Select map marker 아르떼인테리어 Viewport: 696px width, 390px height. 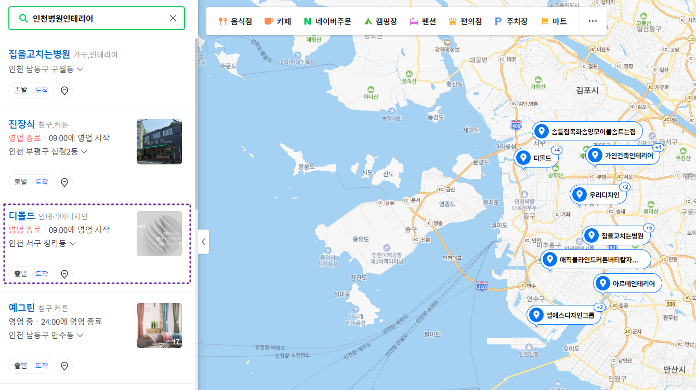[x=627, y=283]
